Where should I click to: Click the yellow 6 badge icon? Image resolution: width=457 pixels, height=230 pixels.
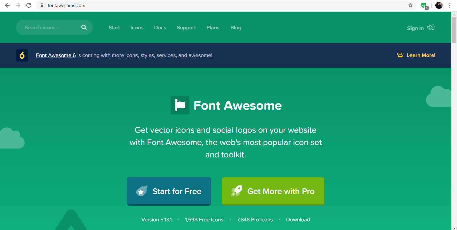[22, 55]
